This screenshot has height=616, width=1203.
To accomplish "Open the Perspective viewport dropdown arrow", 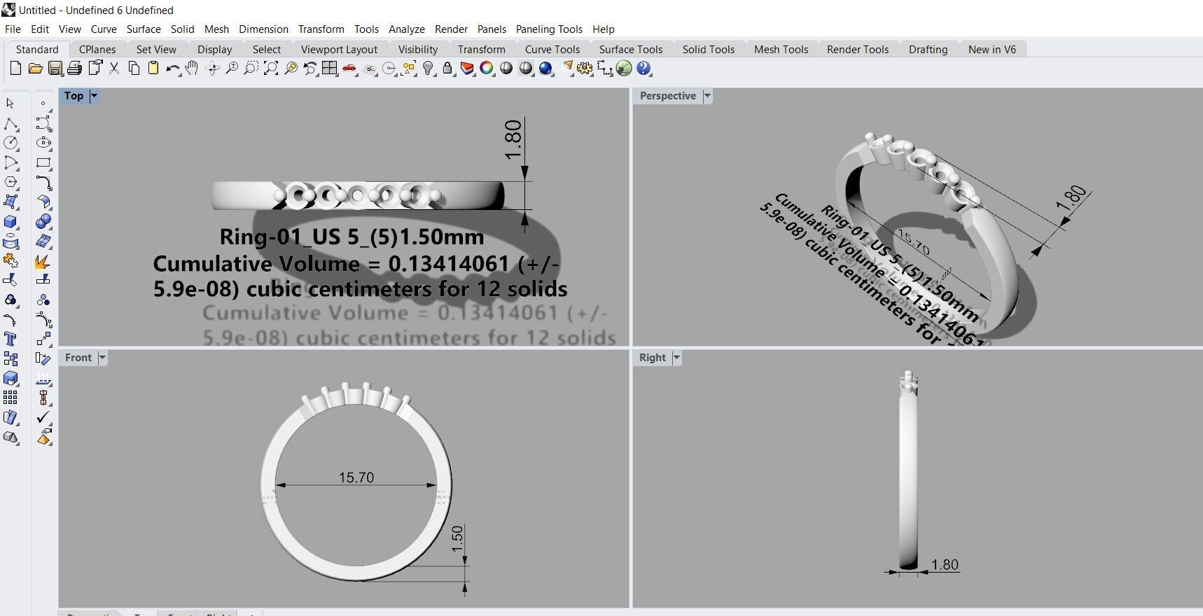I will tap(707, 96).
